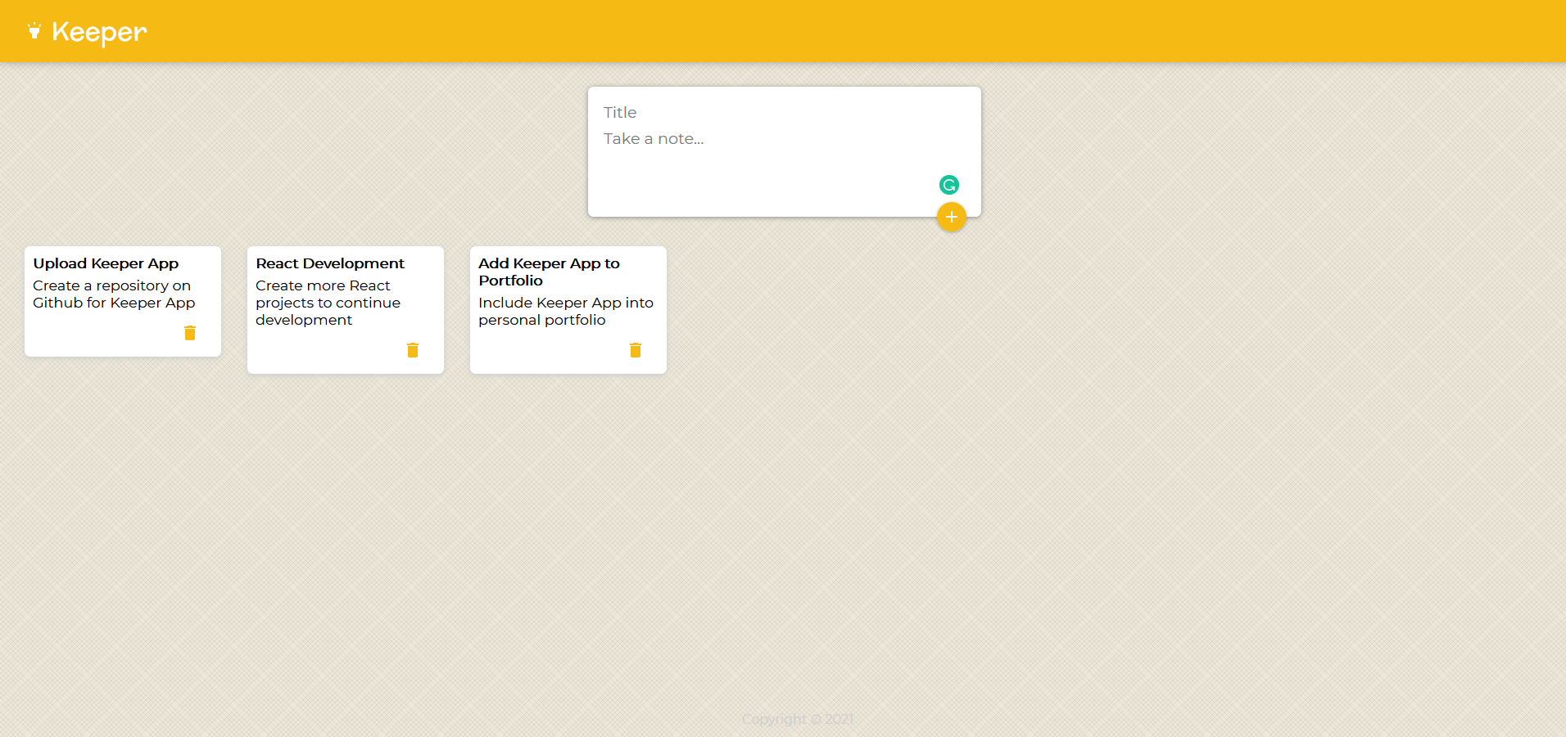
Task: Trash the Add Keeper App to Portfolio note
Action: (636, 350)
